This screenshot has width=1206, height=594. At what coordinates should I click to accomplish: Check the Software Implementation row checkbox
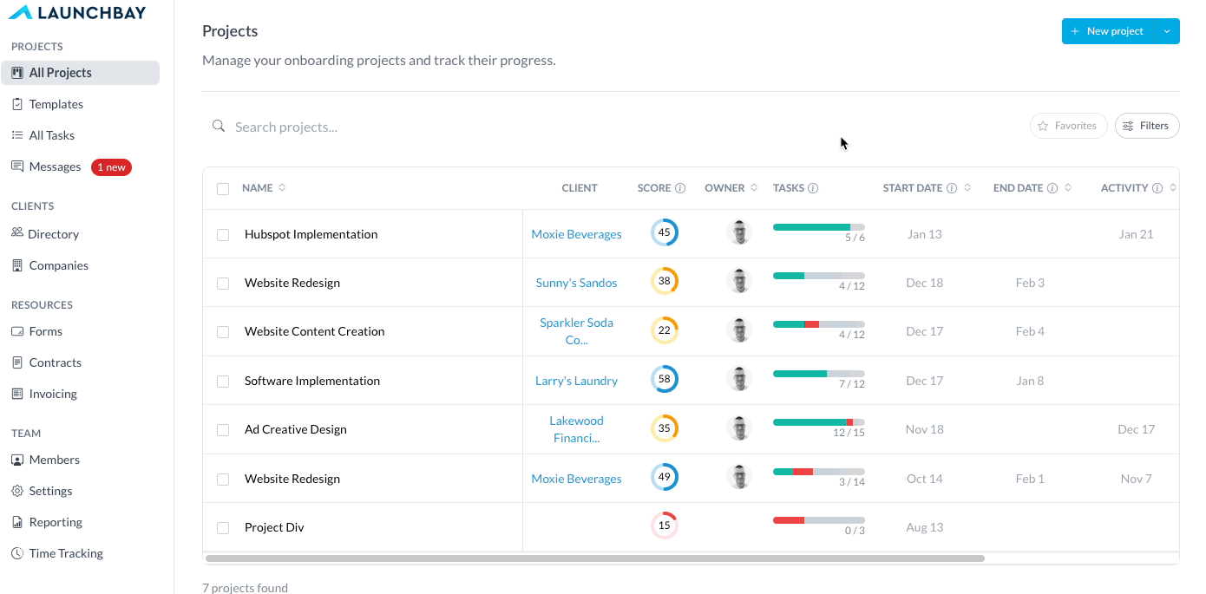[223, 382]
